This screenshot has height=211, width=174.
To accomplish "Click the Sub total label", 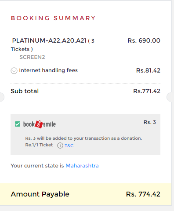I will (x=25, y=91).
